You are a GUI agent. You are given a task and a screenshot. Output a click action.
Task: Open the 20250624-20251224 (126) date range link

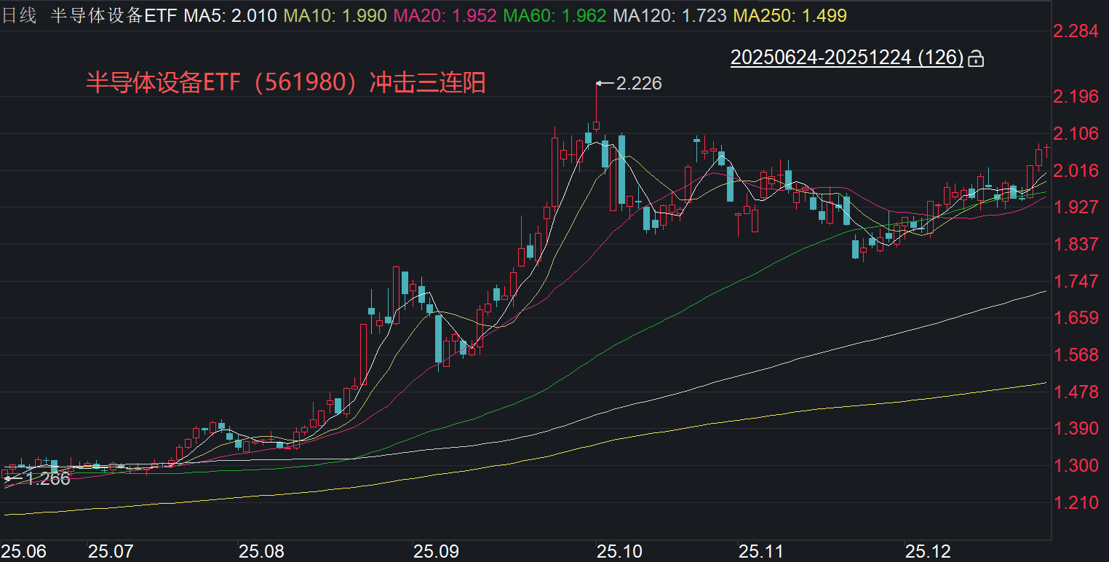pos(848,57)
